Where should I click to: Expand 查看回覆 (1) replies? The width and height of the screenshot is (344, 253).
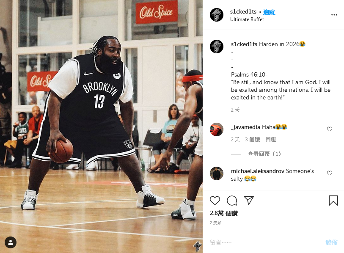pos(264,154)
